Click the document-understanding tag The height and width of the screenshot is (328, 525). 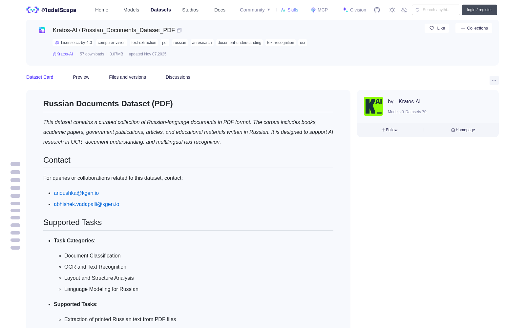click(240, 43)
